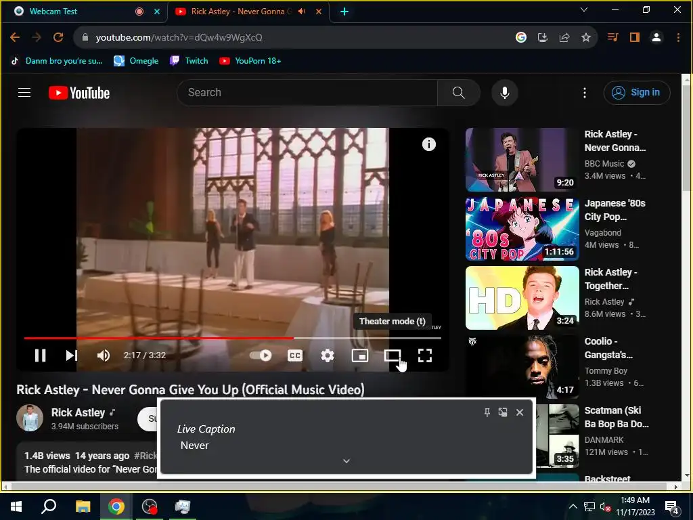This screenshot has height=520, width=693.
Task: Enable miniplayer mode
Action: 360,355
